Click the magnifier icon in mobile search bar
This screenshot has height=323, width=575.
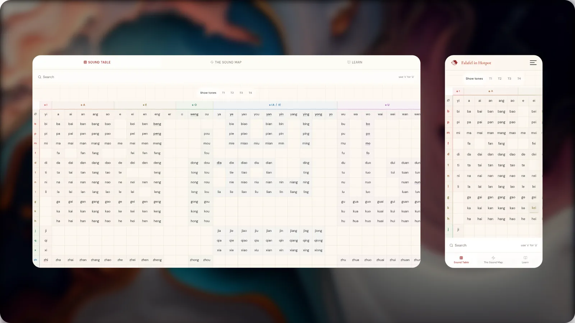click(451, 245)
